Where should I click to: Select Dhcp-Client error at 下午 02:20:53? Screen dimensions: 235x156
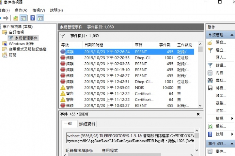127,58
